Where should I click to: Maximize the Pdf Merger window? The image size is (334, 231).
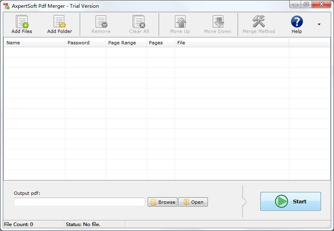[x=306, y=4]
